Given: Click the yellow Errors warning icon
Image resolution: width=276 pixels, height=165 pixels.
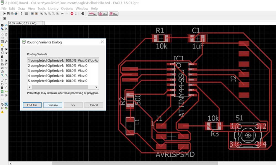Looking at the screenshot, I should pyautogui.click(x=2, y=112).
